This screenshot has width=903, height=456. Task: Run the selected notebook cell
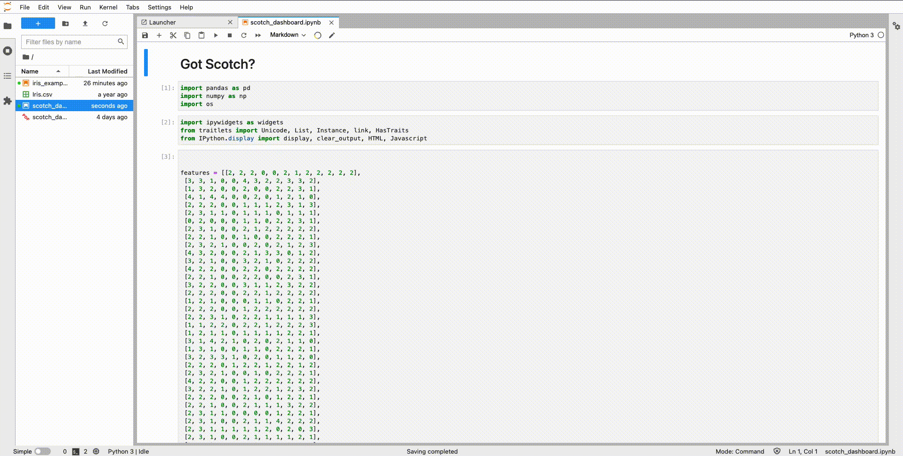click(x=216, y=35)
